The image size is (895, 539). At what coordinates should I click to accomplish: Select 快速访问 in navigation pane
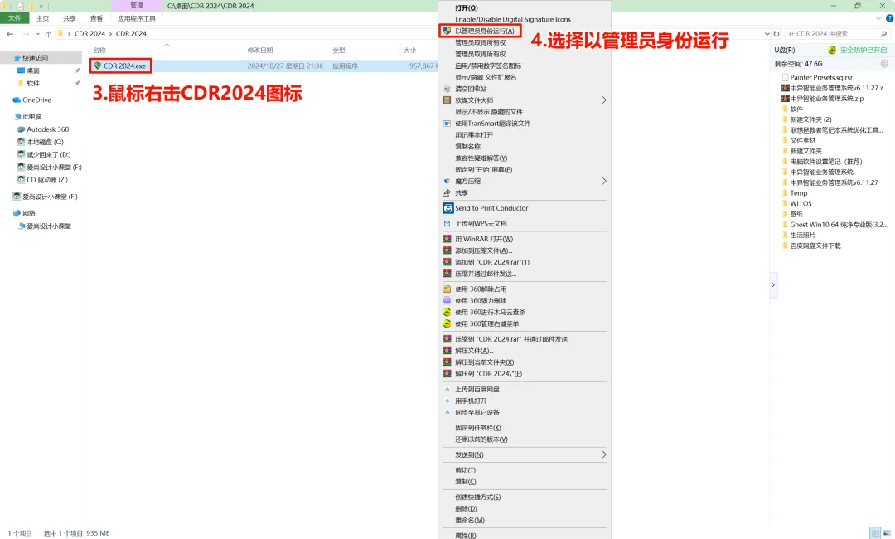[36, 58]
